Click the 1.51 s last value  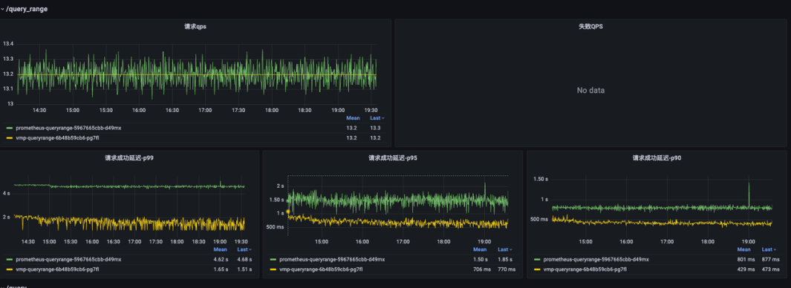pyautogui.click(x=245, y=269)
